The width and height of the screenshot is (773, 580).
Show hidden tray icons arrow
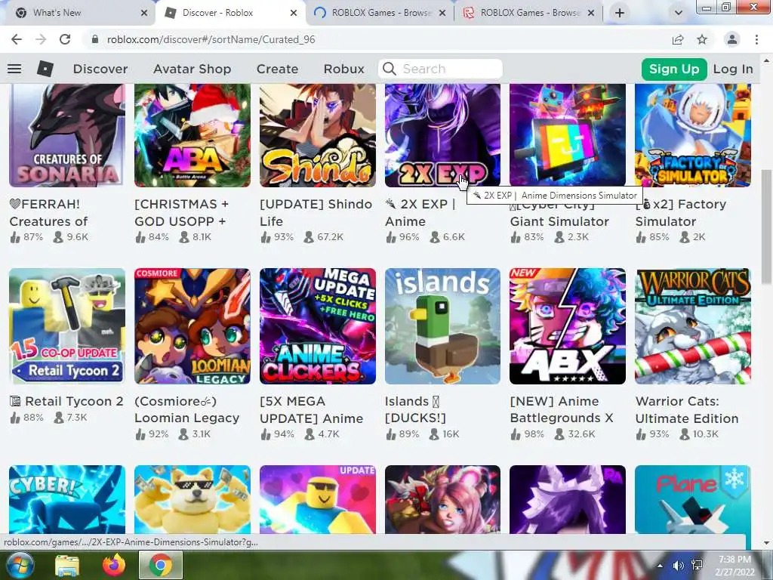[x=660, y=565]
